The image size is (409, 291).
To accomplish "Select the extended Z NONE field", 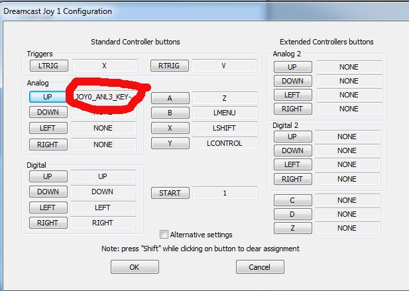I will click(347, 228).
